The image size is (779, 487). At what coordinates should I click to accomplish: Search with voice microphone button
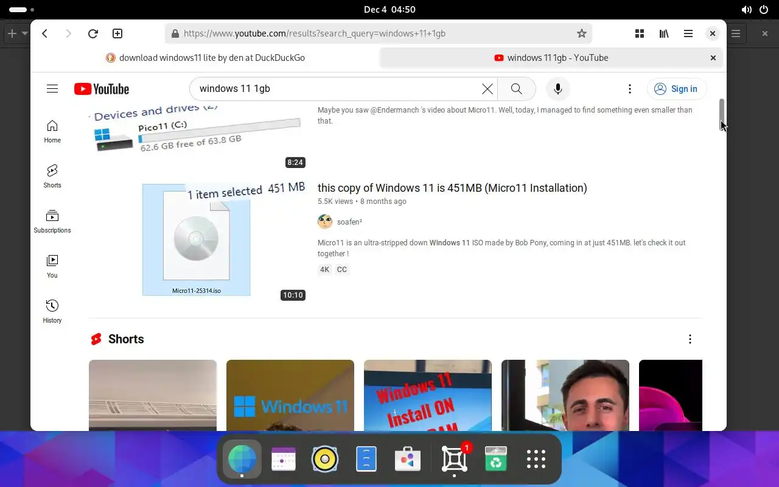coord(557,89)
